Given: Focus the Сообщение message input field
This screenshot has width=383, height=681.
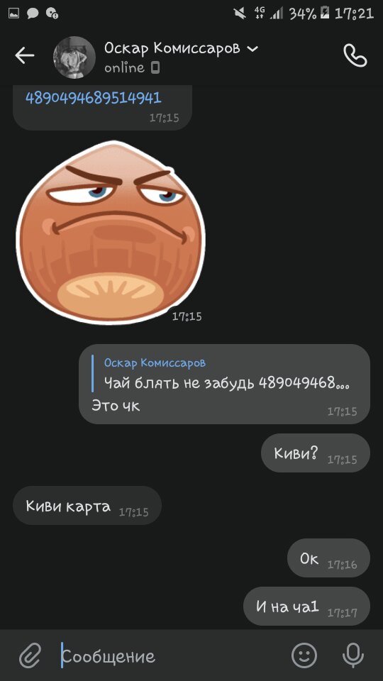Looking at the screenshot, I should click(174, 655).
